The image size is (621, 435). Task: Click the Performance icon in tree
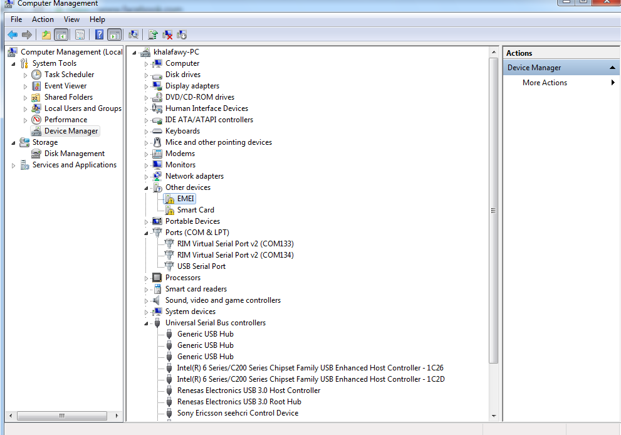tap(36, 120)
